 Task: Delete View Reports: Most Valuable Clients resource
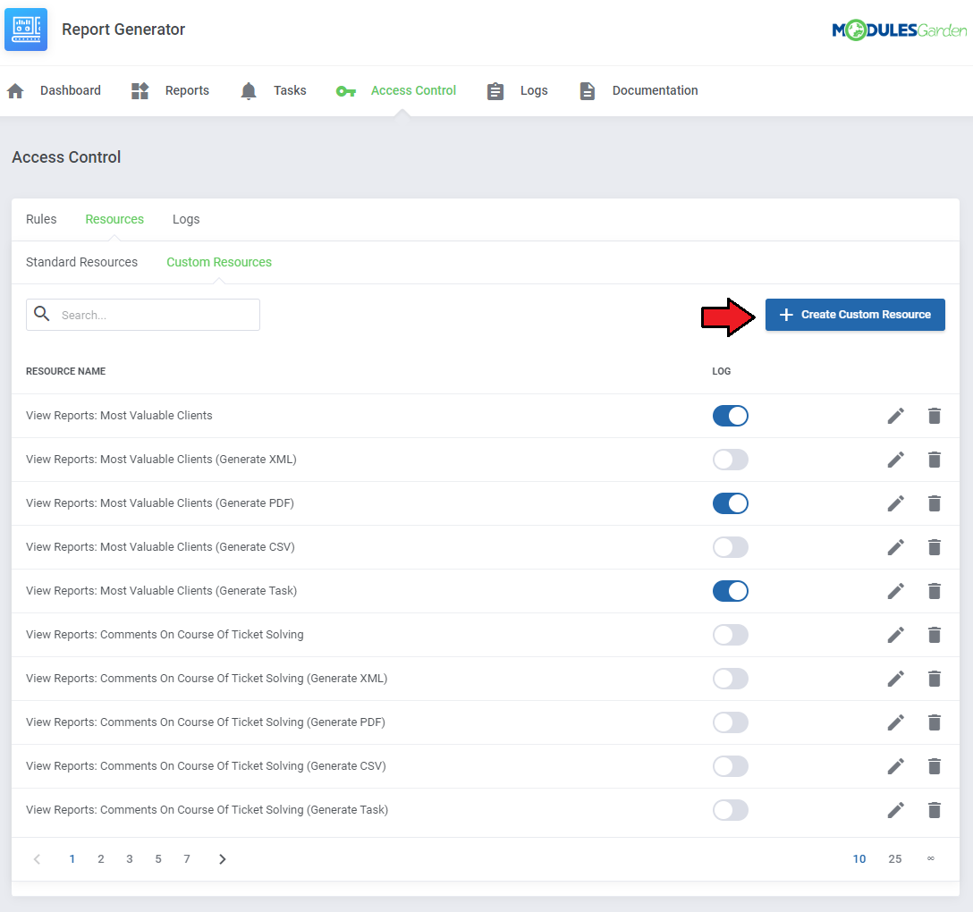click(x=935, y=416)
